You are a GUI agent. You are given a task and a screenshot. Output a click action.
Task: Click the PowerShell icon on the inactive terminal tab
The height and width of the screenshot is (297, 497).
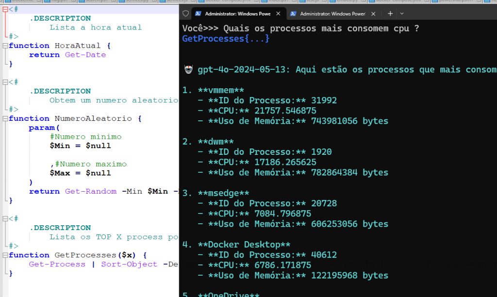pyautogui.click(x=293, y=14)
